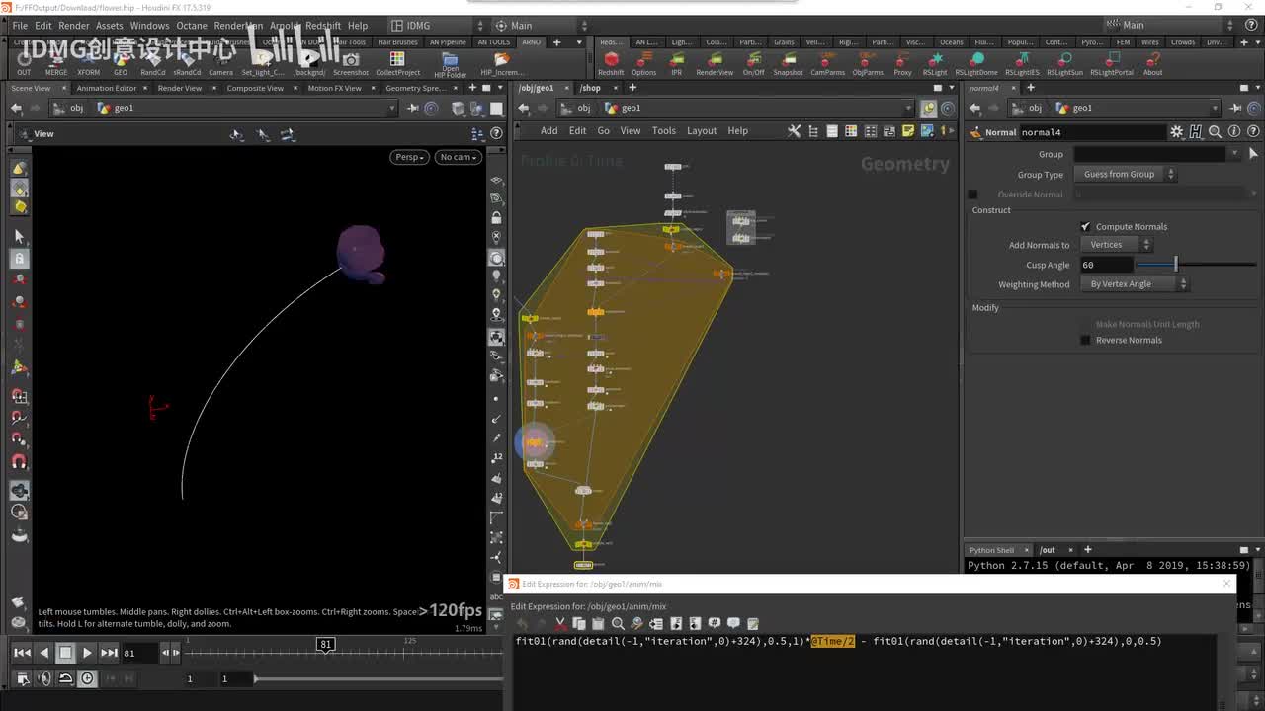Click the No cam button
Screen dimensions: 1265x711
coord(458,157)
